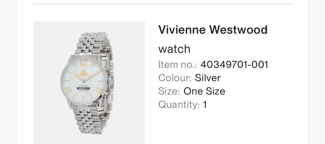The width and height of the screenshot is (325, 144).
Task: Click the gold 12 numeral on dial
Action: (x=84, y=63)
